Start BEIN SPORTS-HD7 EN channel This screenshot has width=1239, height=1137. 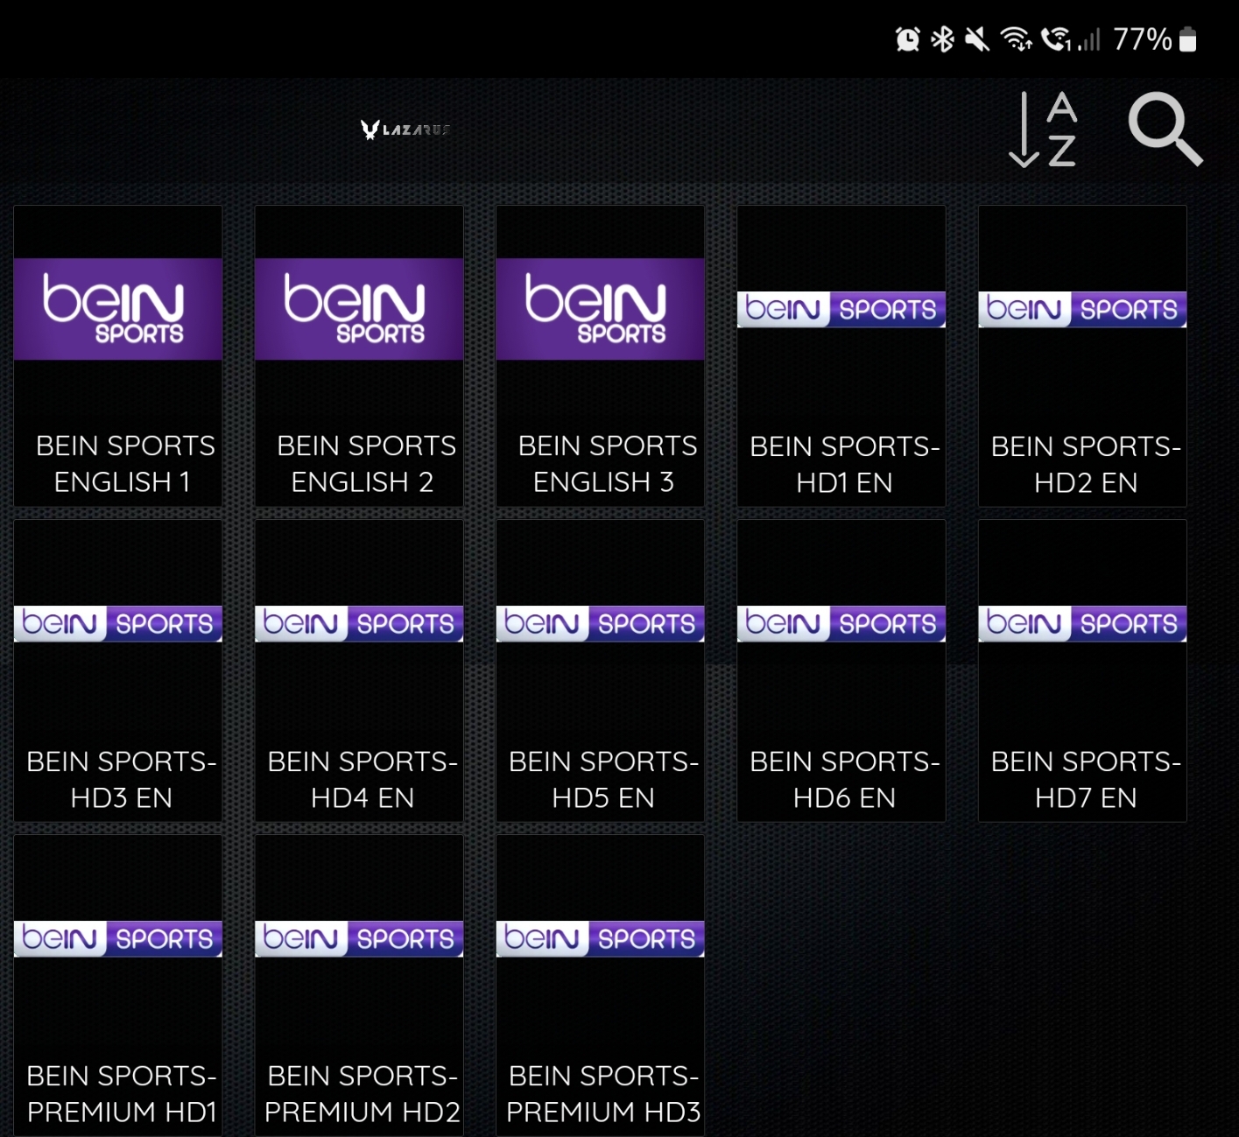(1082, 671)
